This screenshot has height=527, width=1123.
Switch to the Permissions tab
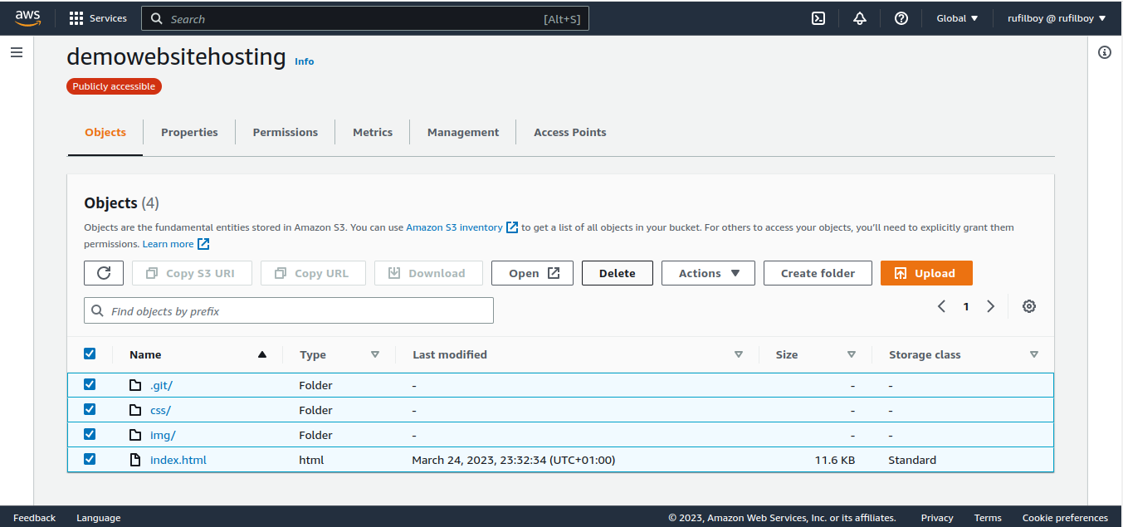click(x=286, y=132)
